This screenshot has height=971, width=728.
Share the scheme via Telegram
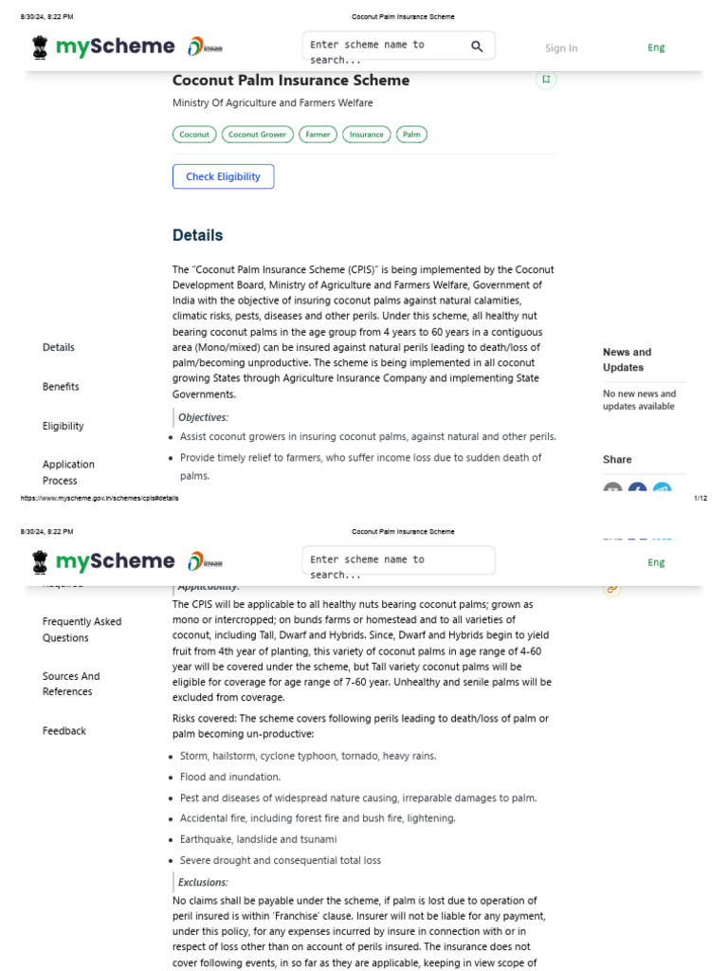pos(663,489)
